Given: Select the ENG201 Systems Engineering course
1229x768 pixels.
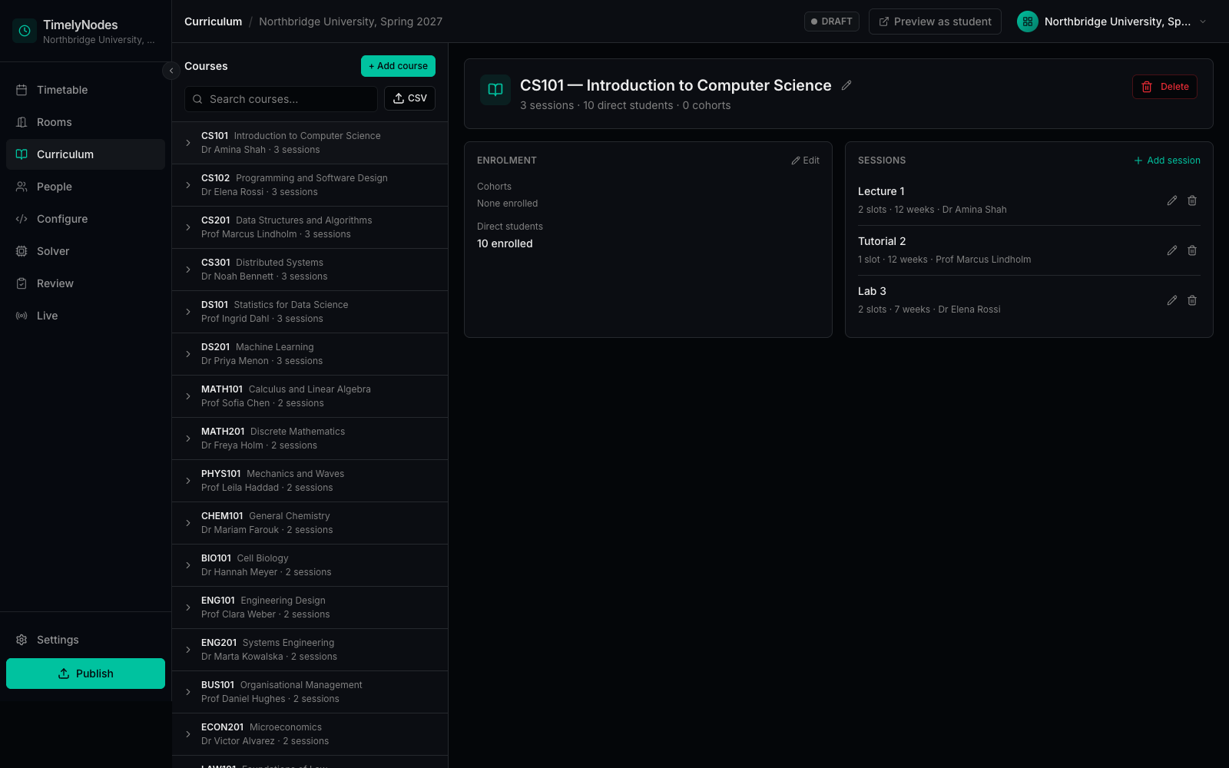Looking at the screenshot, I should [x=310, y=650].
